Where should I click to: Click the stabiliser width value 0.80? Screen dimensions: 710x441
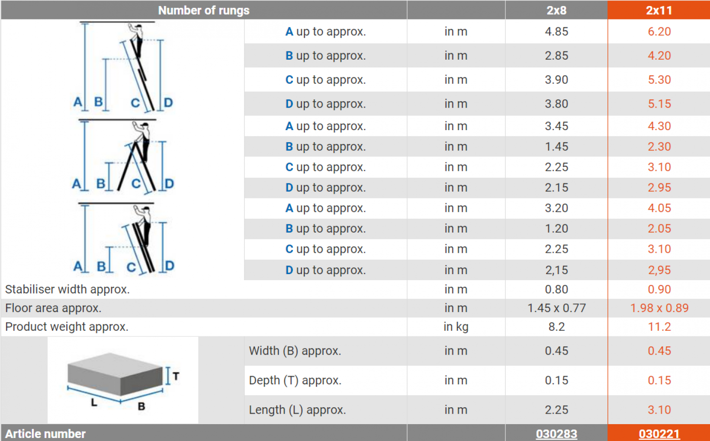[x=556, y=289]
